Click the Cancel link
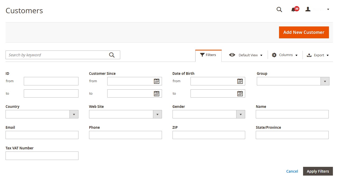The image size is (339, 179). click(292, 171)
